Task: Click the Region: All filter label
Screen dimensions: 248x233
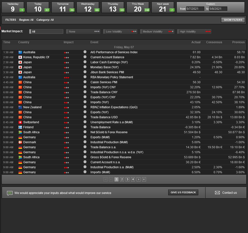Action: [x=26, y=20]
